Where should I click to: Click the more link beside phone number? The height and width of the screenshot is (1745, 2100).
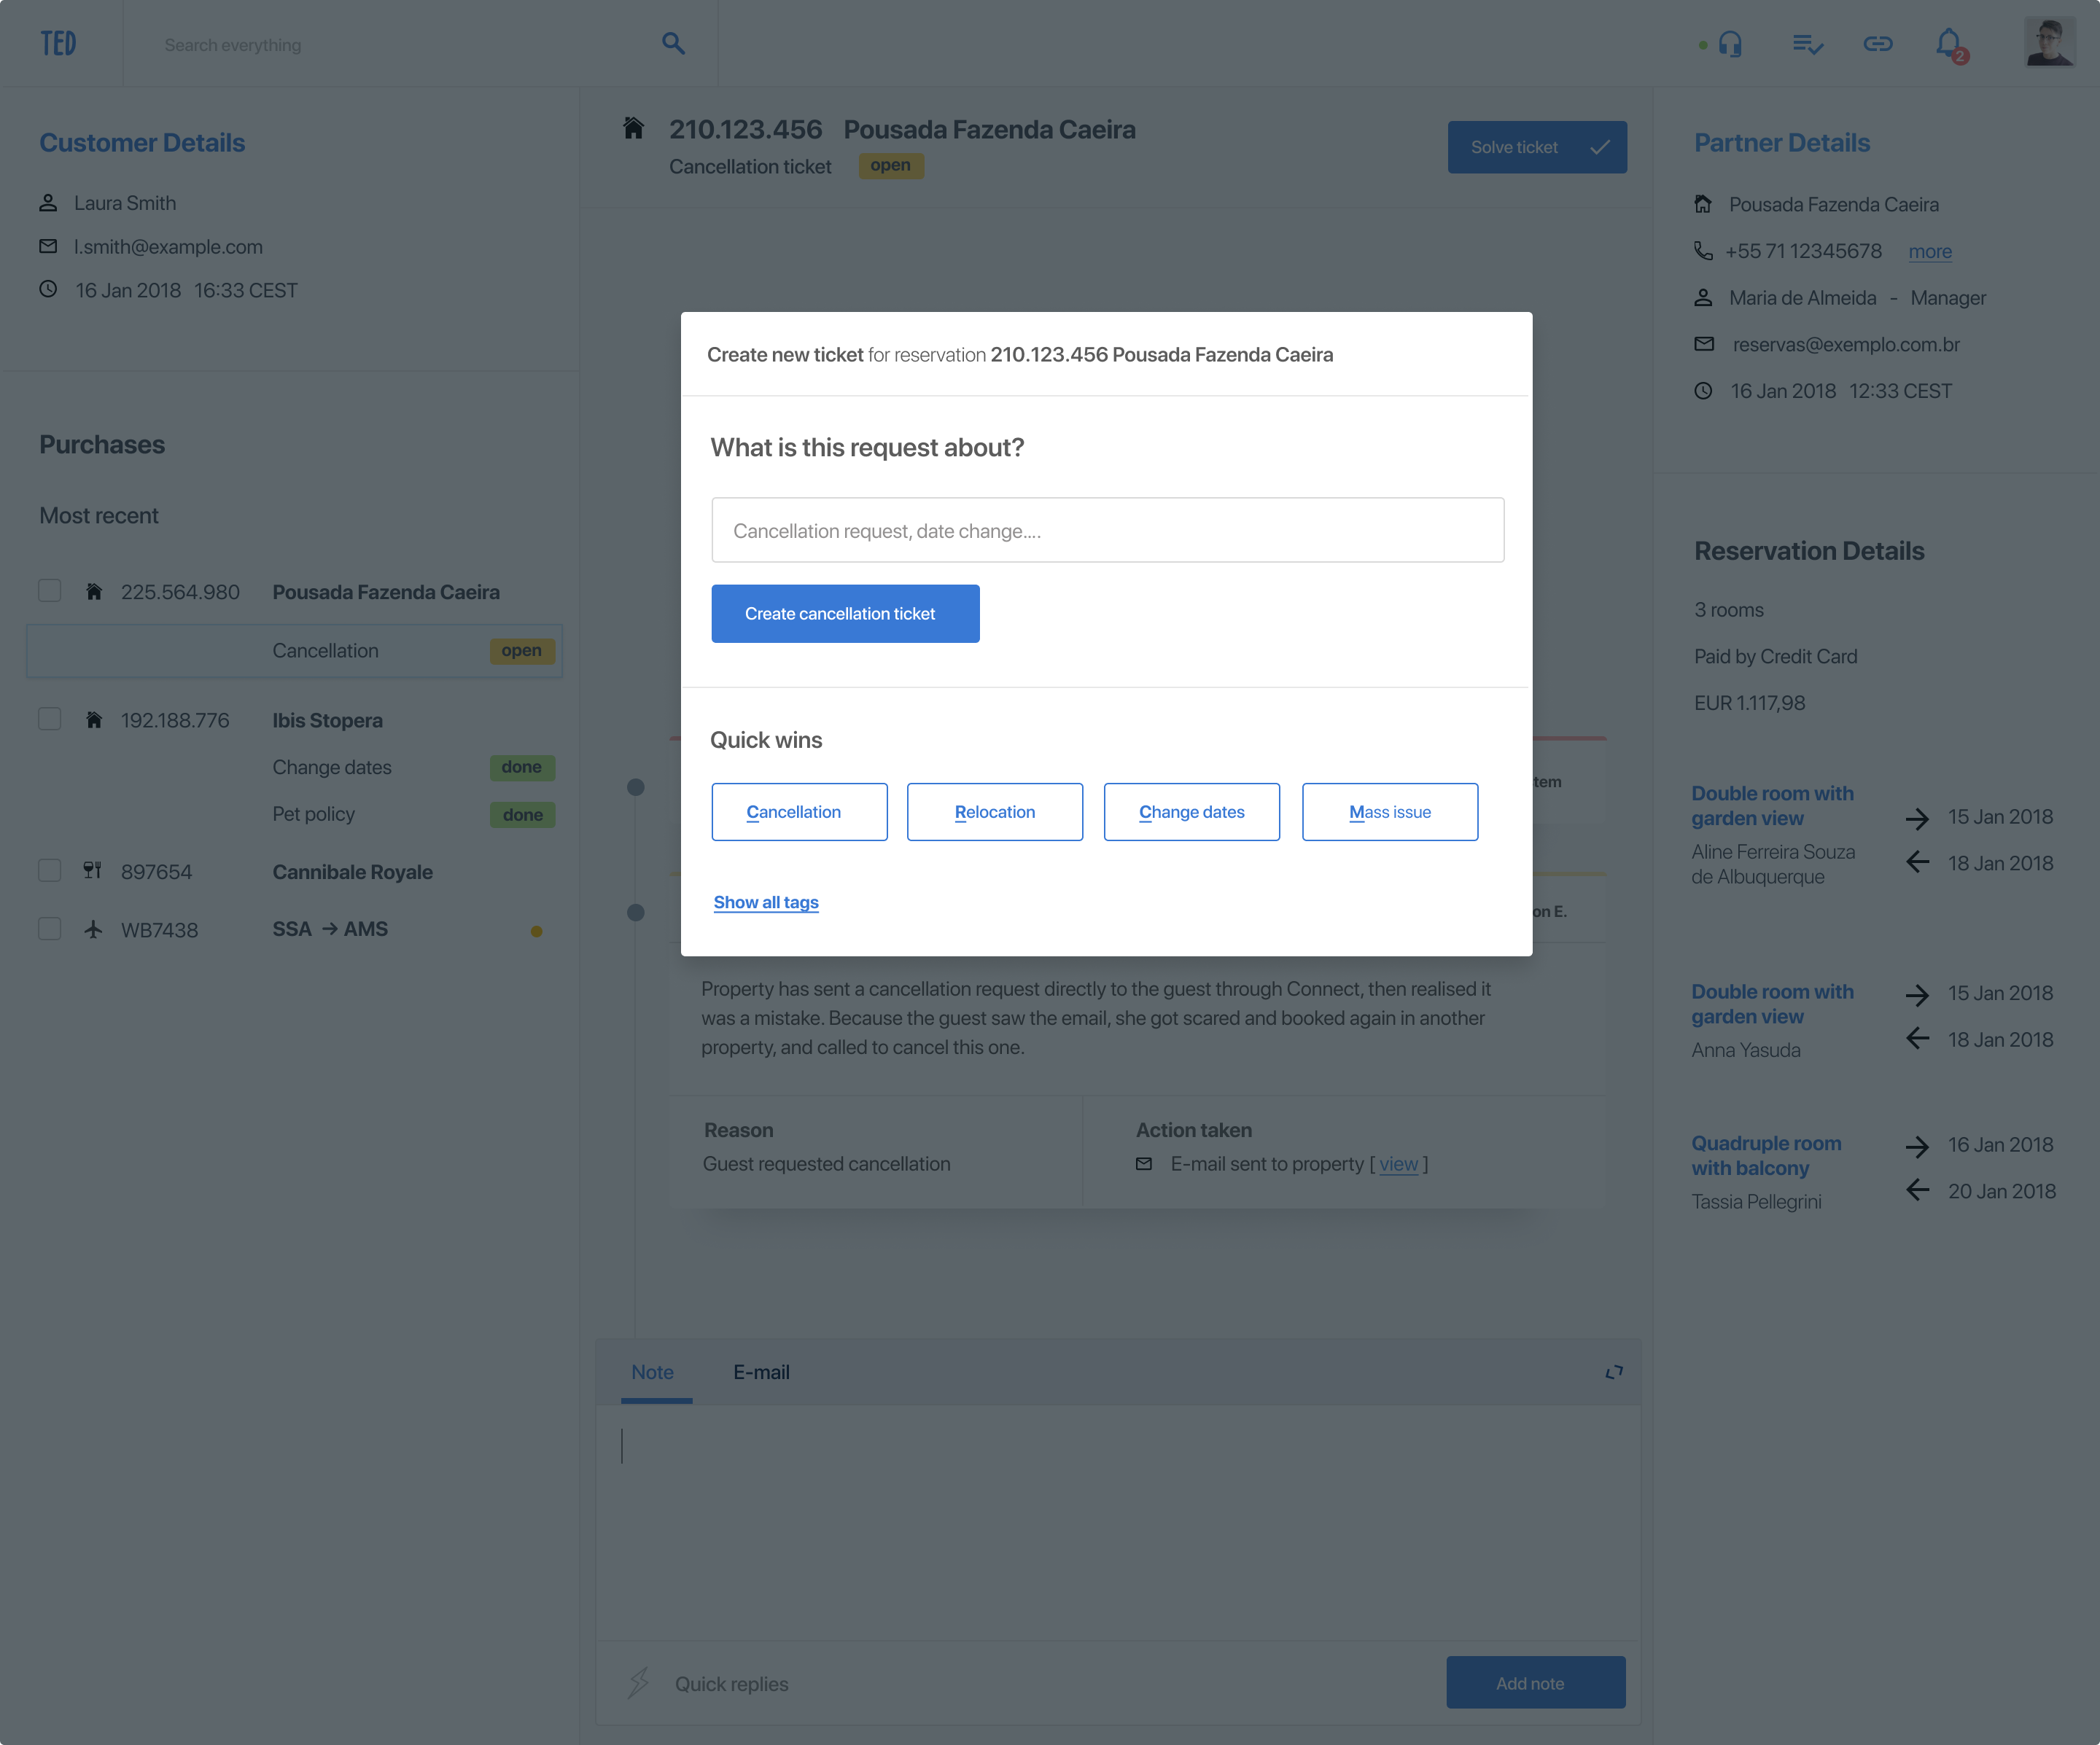[1929, 252]
